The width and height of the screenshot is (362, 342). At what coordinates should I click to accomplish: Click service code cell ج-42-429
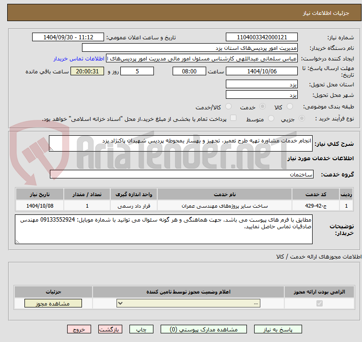[315, 206]
